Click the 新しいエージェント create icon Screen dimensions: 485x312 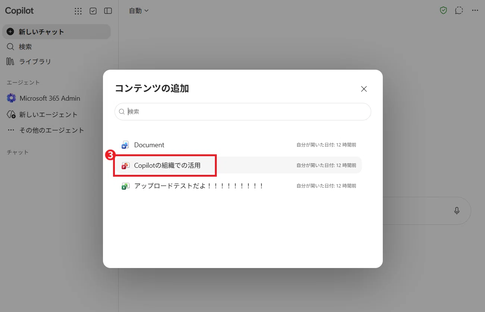pyautogui.click(x=11, y=114)
